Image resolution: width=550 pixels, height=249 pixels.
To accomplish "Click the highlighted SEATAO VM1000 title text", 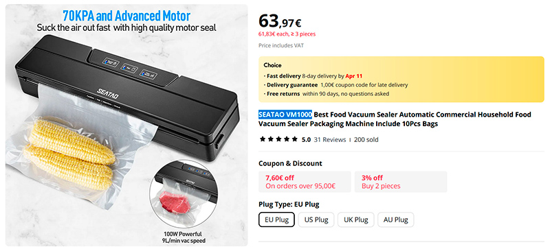I will [285, 115].
